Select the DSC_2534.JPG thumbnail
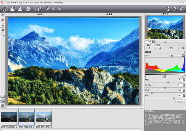 pos(44,117)
